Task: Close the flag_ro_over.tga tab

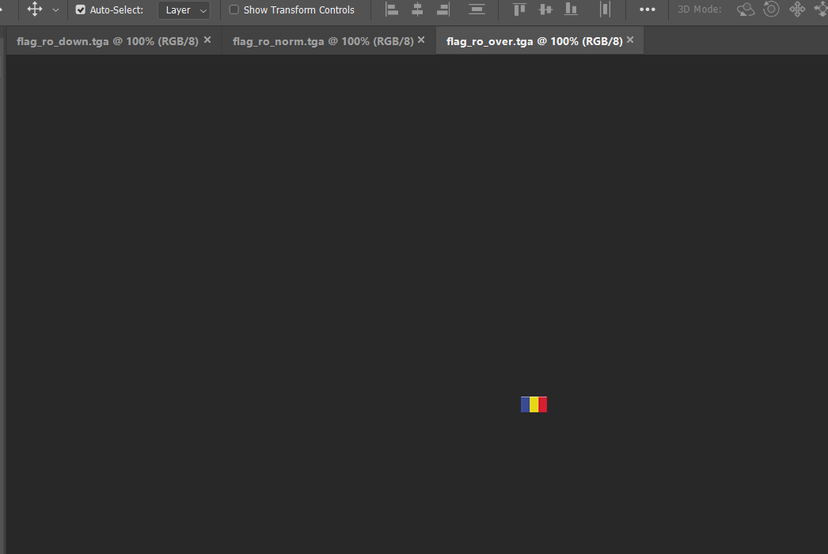Action: [630, 40]
